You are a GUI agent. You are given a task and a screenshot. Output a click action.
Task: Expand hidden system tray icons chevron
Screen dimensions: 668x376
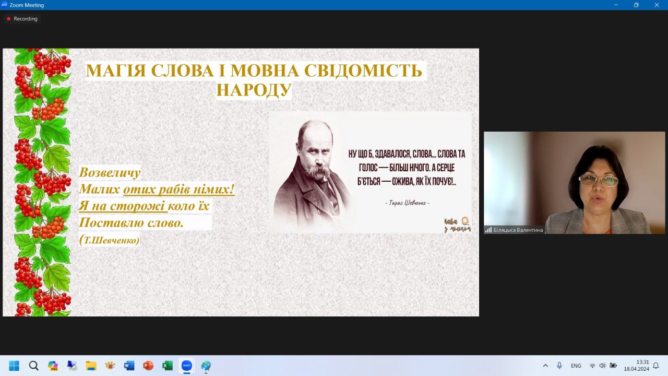click(545, 366)
